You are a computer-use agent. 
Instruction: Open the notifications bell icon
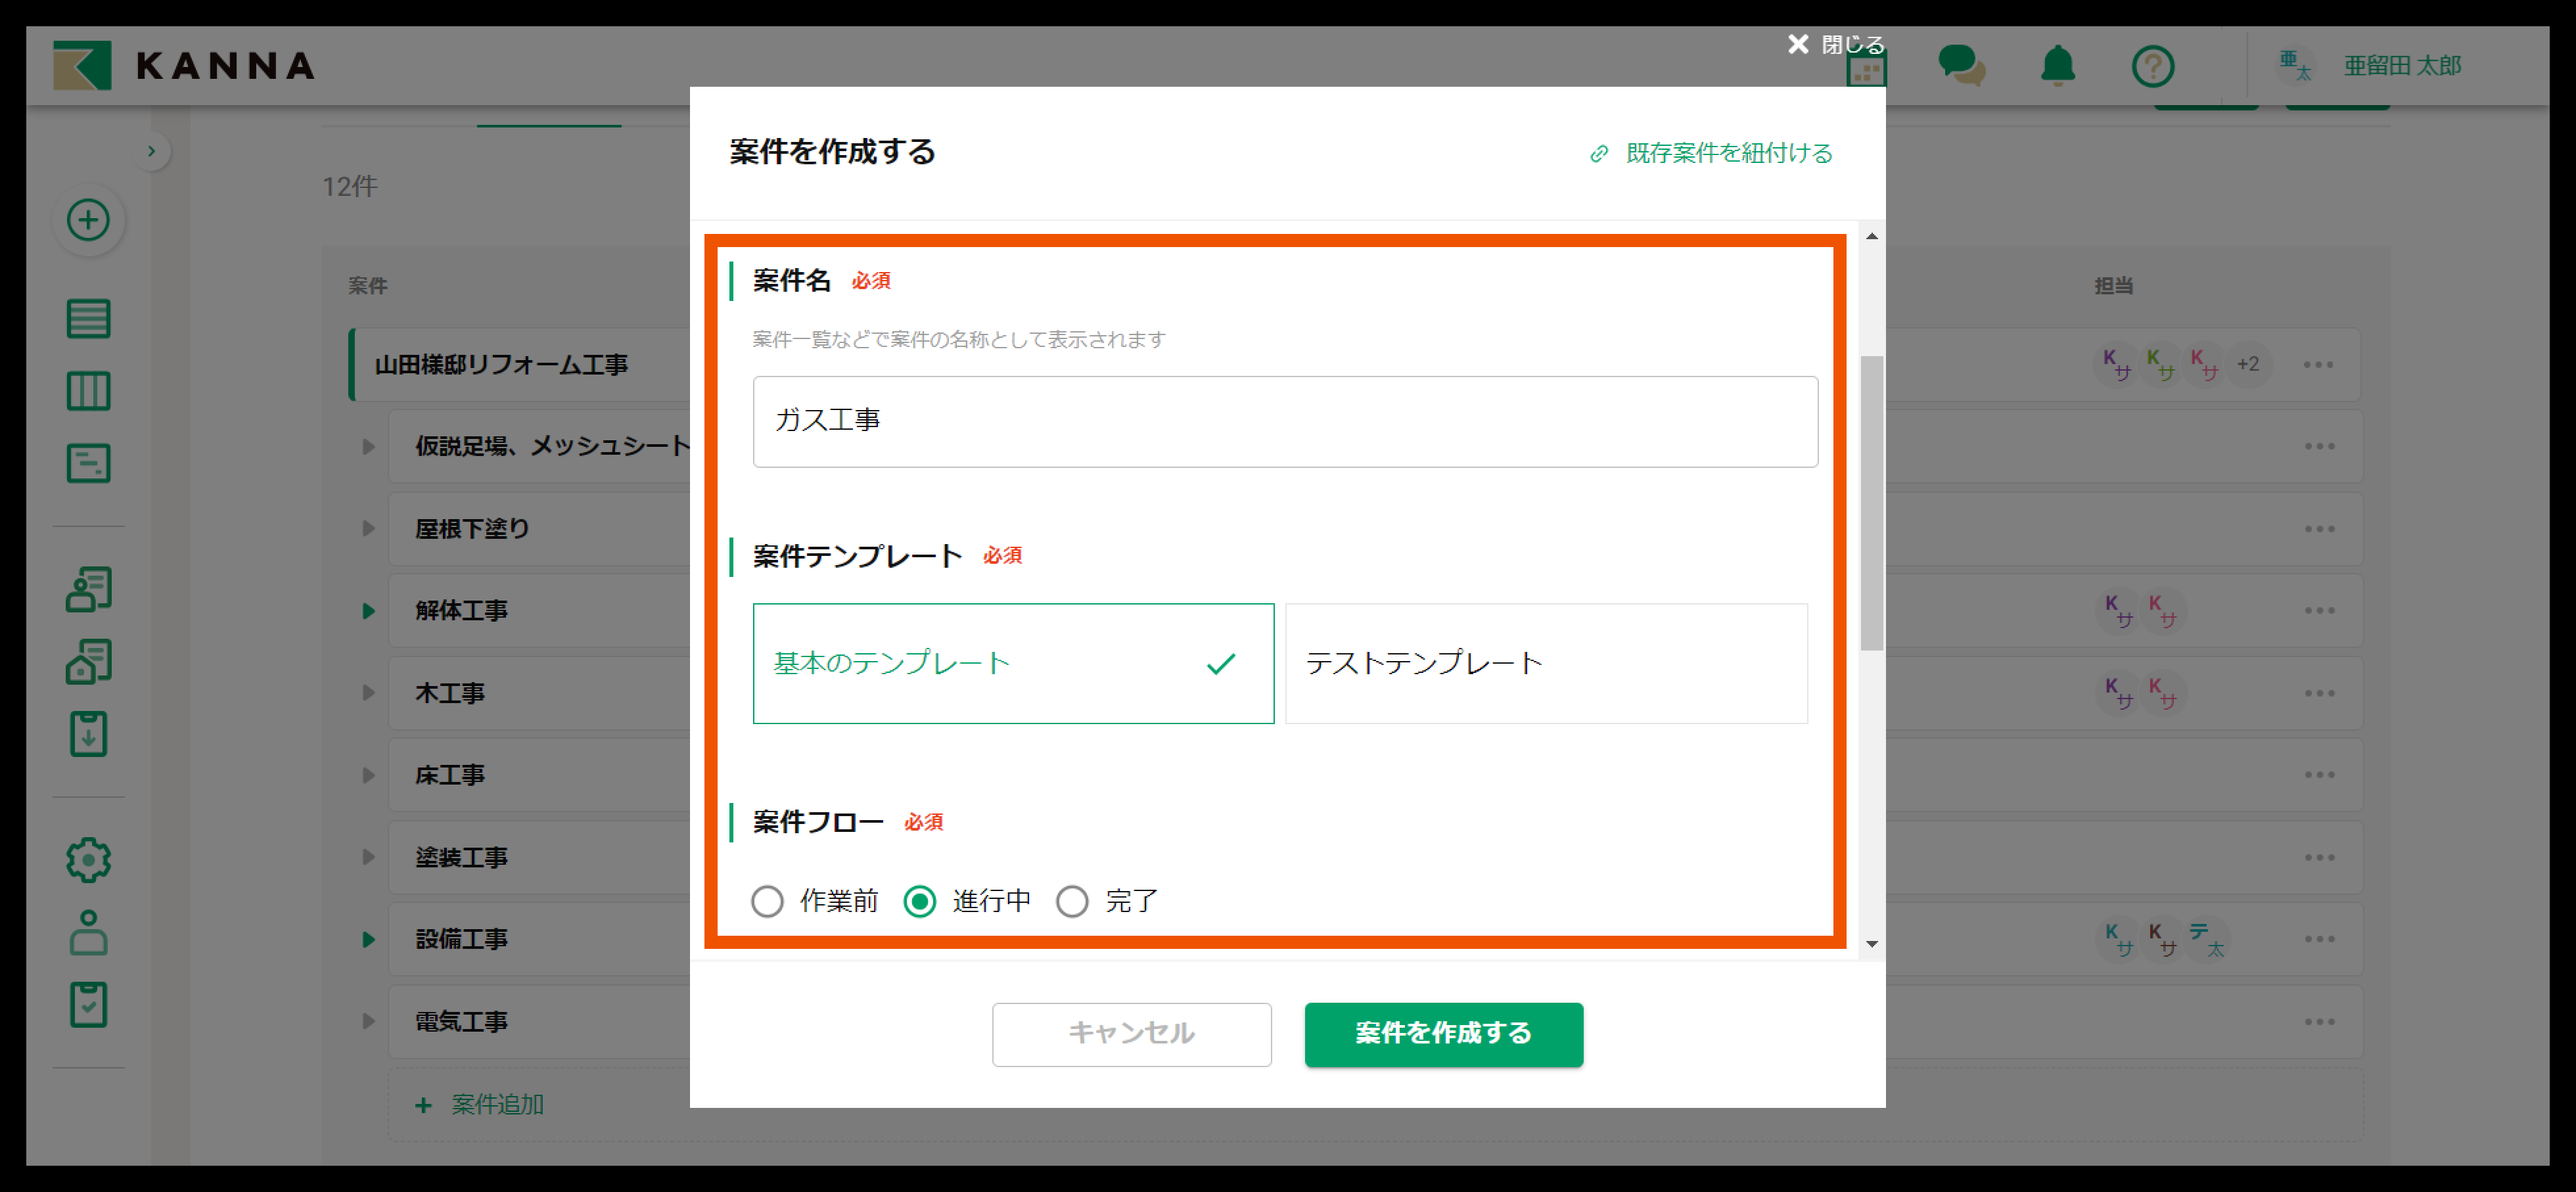pos(2058,66)
